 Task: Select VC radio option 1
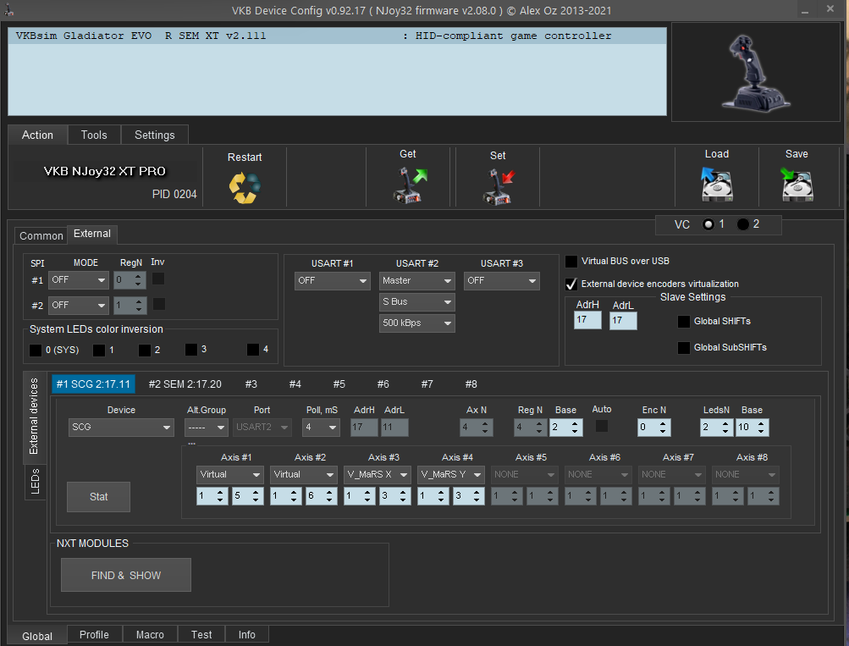click(708, 224)
